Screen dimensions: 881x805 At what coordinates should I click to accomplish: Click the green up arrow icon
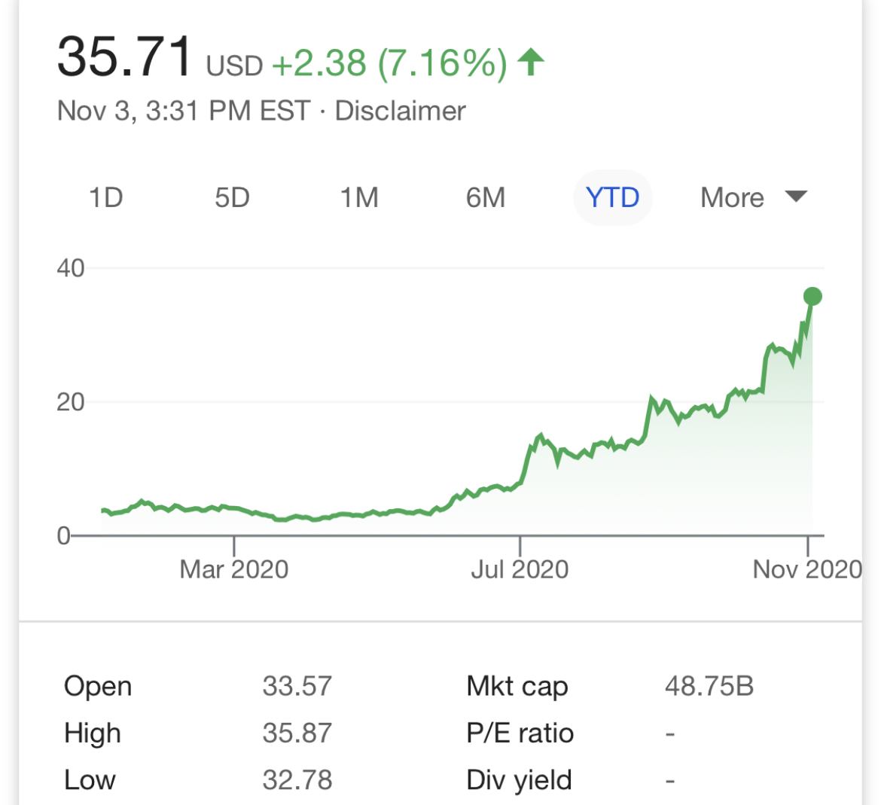tap(531, 62)
